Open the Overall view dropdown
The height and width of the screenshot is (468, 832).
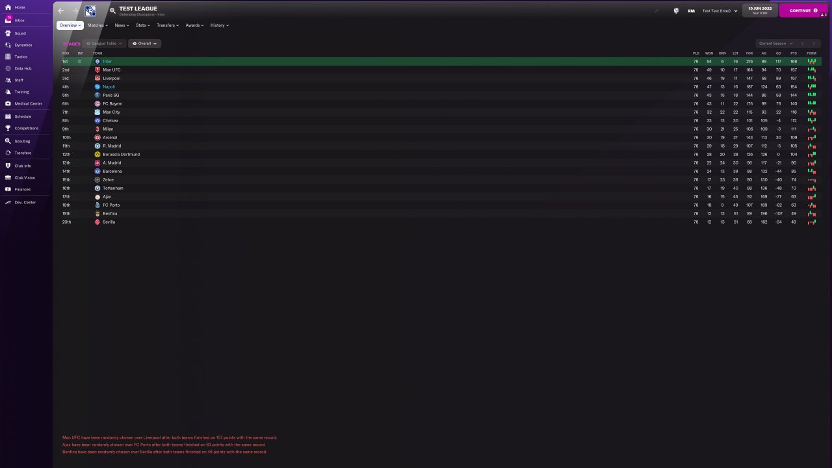point(144,44)
